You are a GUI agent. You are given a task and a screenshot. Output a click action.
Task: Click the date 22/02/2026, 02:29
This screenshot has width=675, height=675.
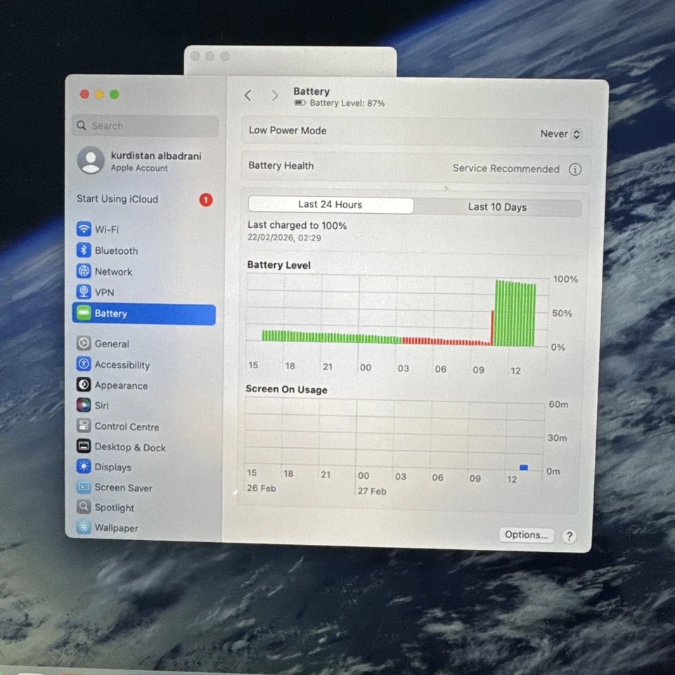284,238
